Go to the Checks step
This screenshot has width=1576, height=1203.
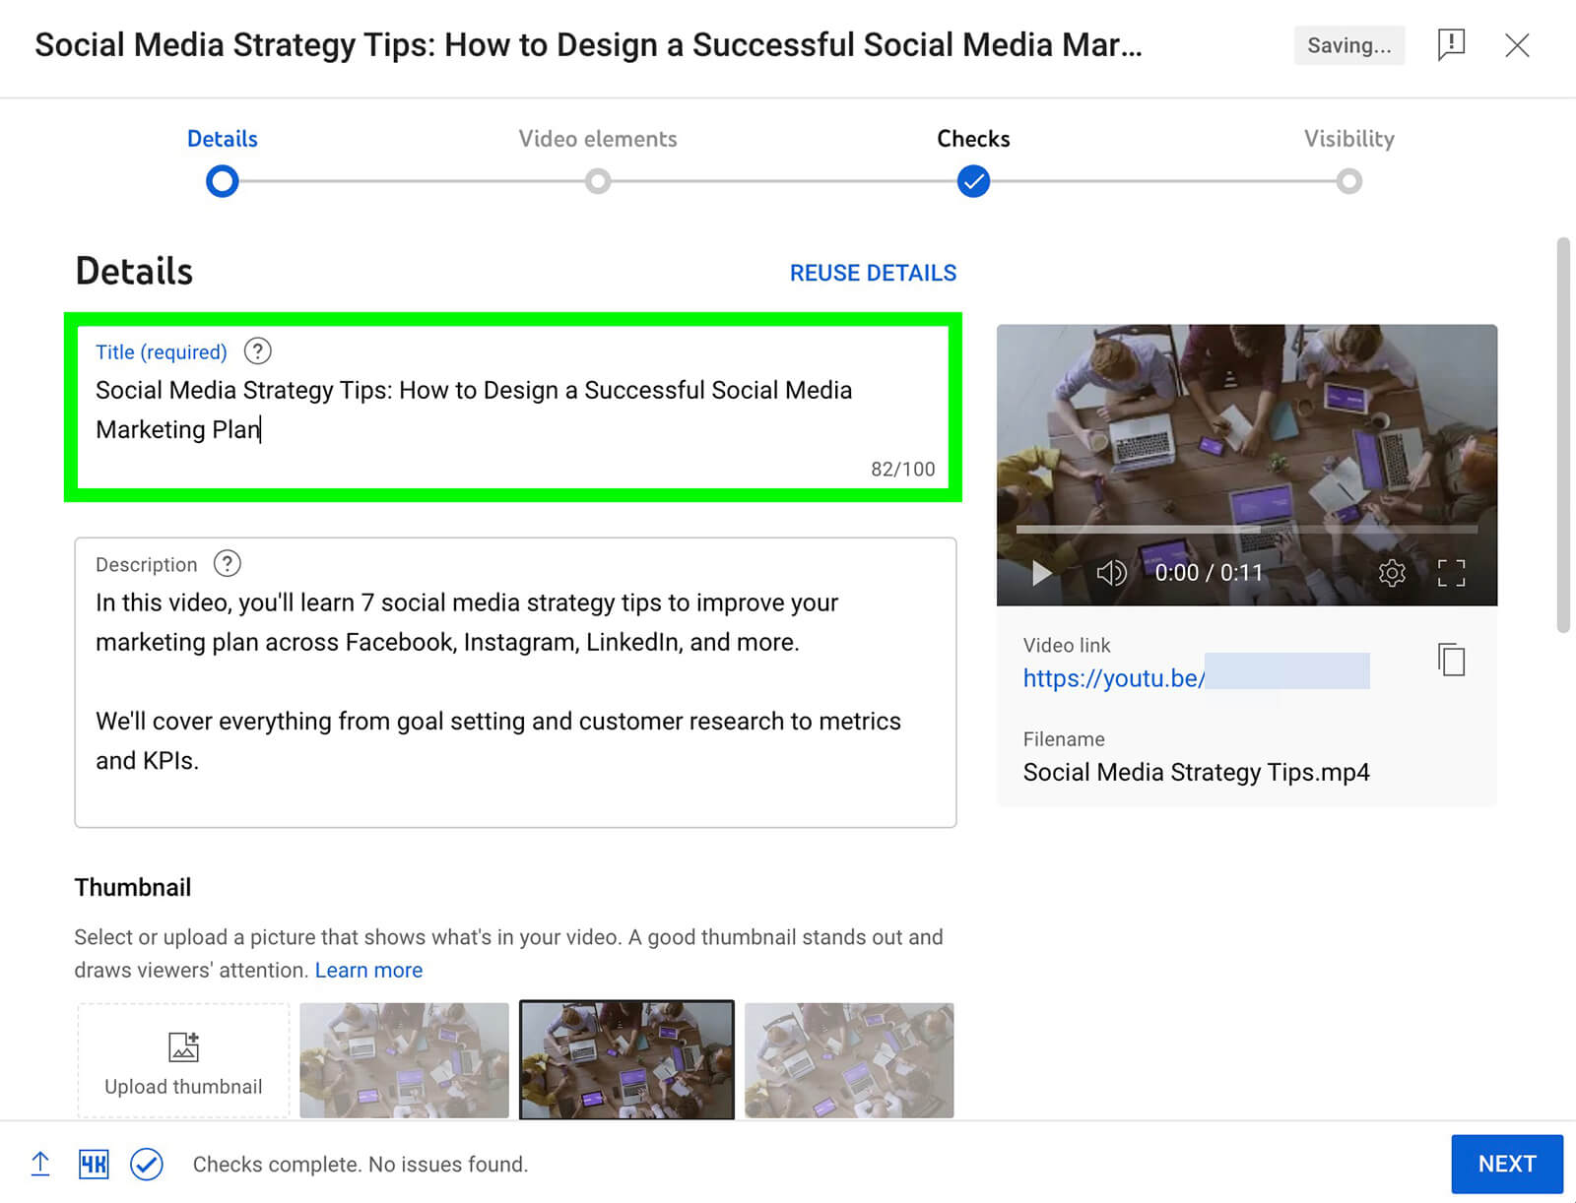pyautogui.click(x=973, y=139)
